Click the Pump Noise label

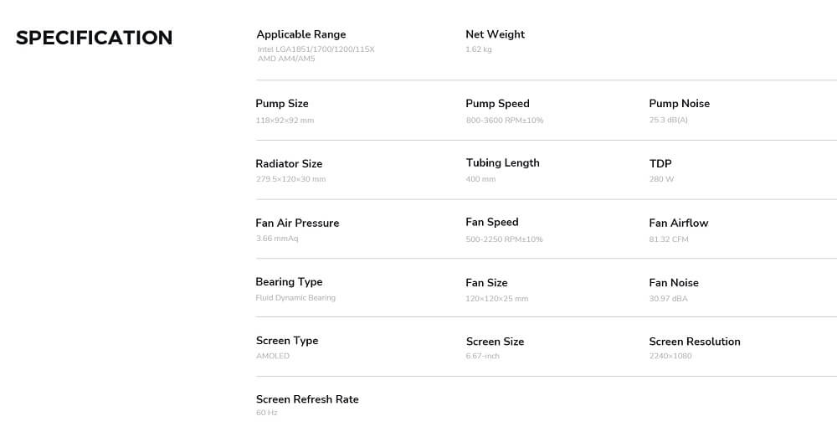point(679,104)
